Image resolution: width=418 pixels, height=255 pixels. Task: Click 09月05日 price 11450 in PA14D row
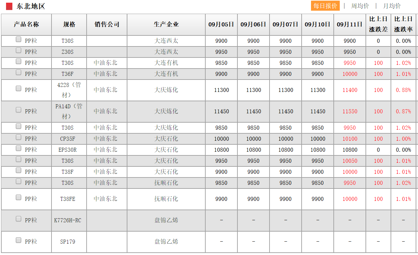(x=221, y=112)
